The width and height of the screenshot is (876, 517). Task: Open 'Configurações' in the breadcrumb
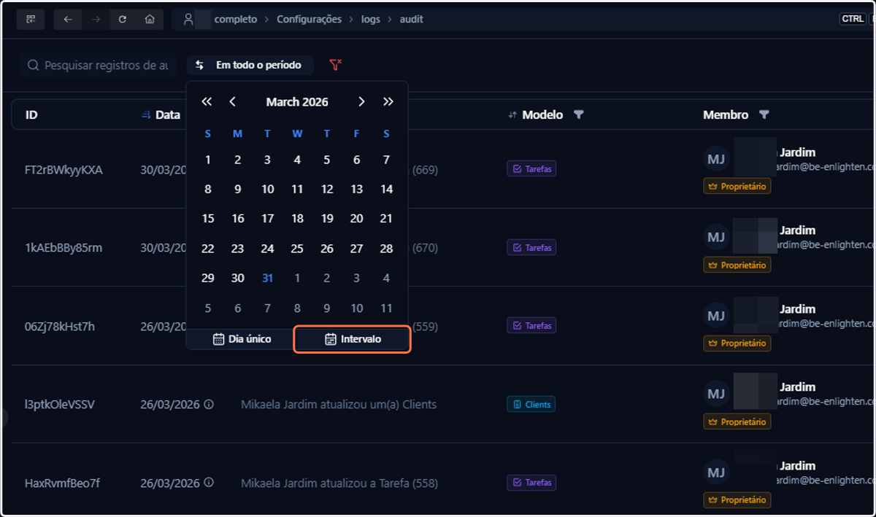309,20
